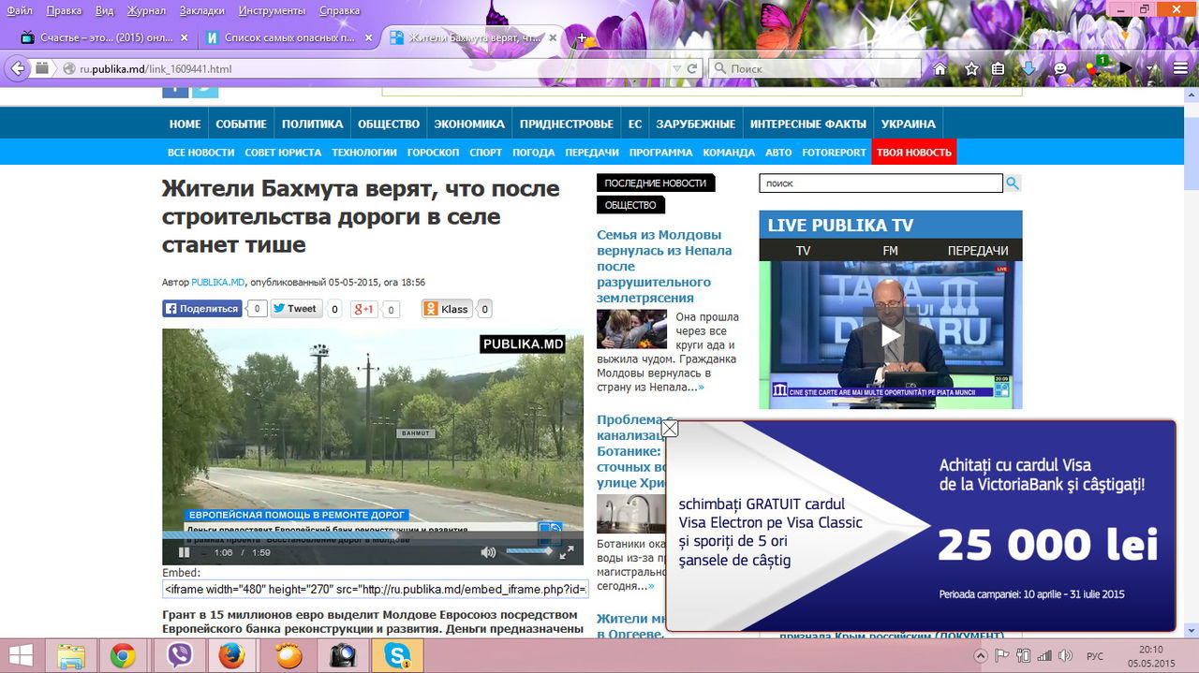The image size is (1199, 673).
Task: Open Nepal family news headline
Action: [x=664, y=266]
